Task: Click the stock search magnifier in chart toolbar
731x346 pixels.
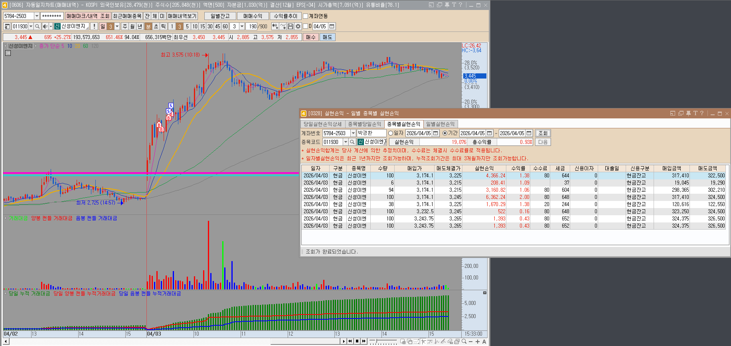Action: [x=37, y=26]
